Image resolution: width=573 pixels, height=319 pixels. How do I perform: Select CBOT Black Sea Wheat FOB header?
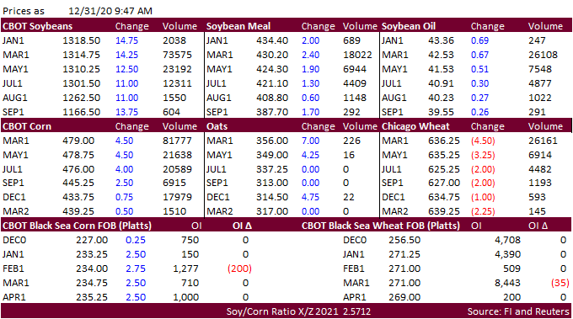coord(380,226)
